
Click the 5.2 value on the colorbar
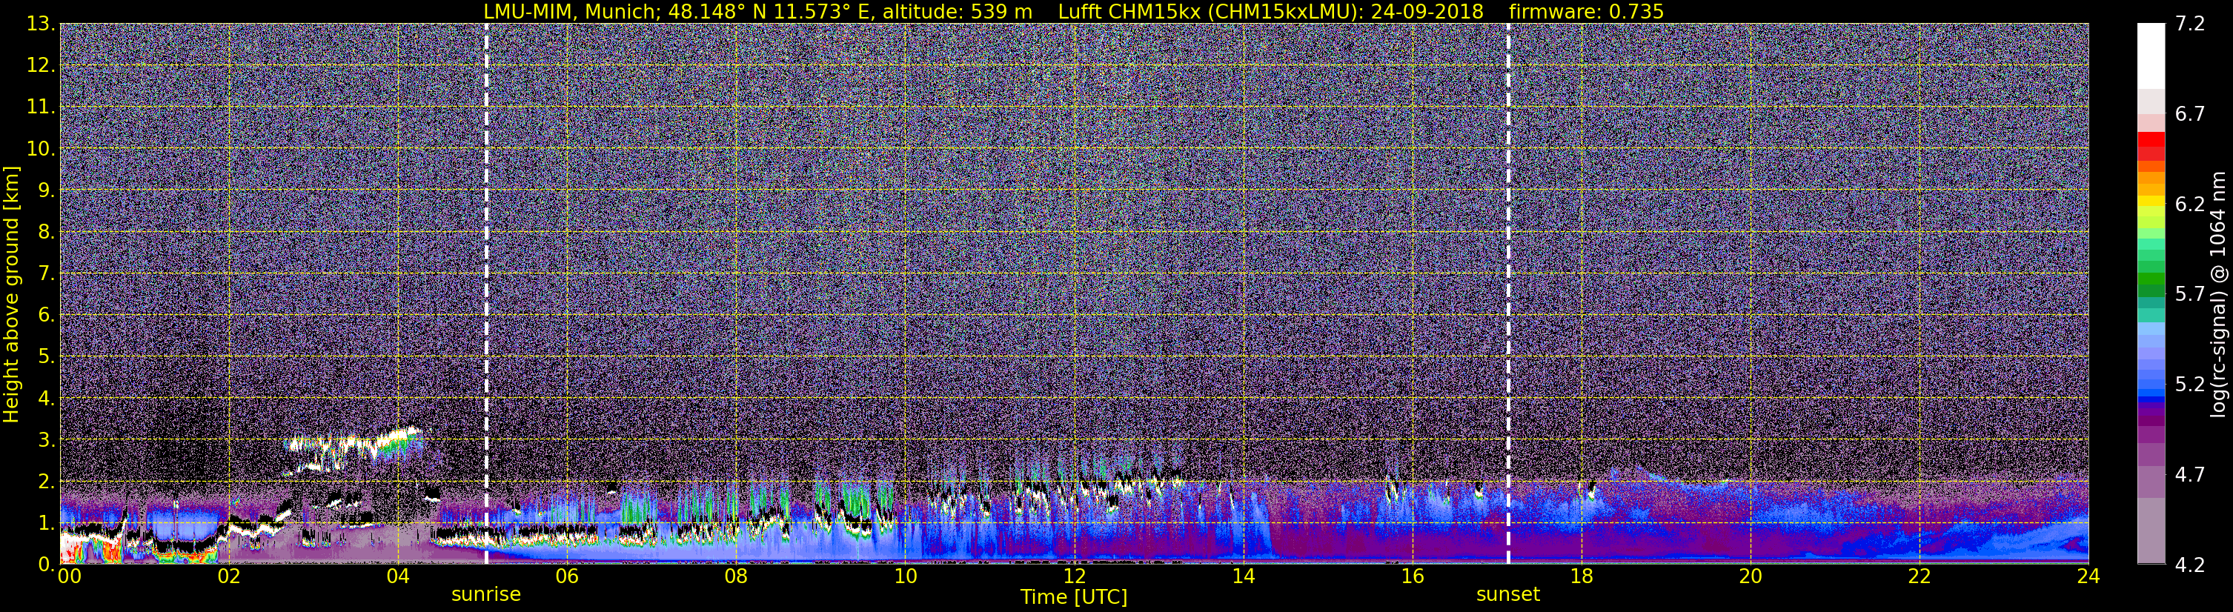(2190, 385)
